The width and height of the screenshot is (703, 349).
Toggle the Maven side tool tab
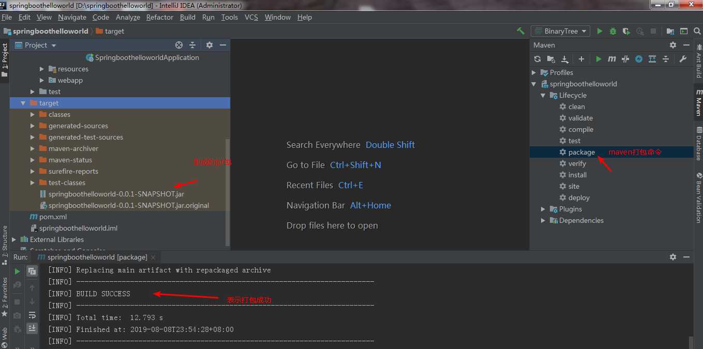point(698,102)
